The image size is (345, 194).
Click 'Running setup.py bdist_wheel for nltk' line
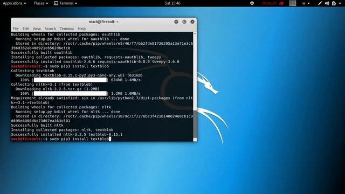[x=68, y=112]
